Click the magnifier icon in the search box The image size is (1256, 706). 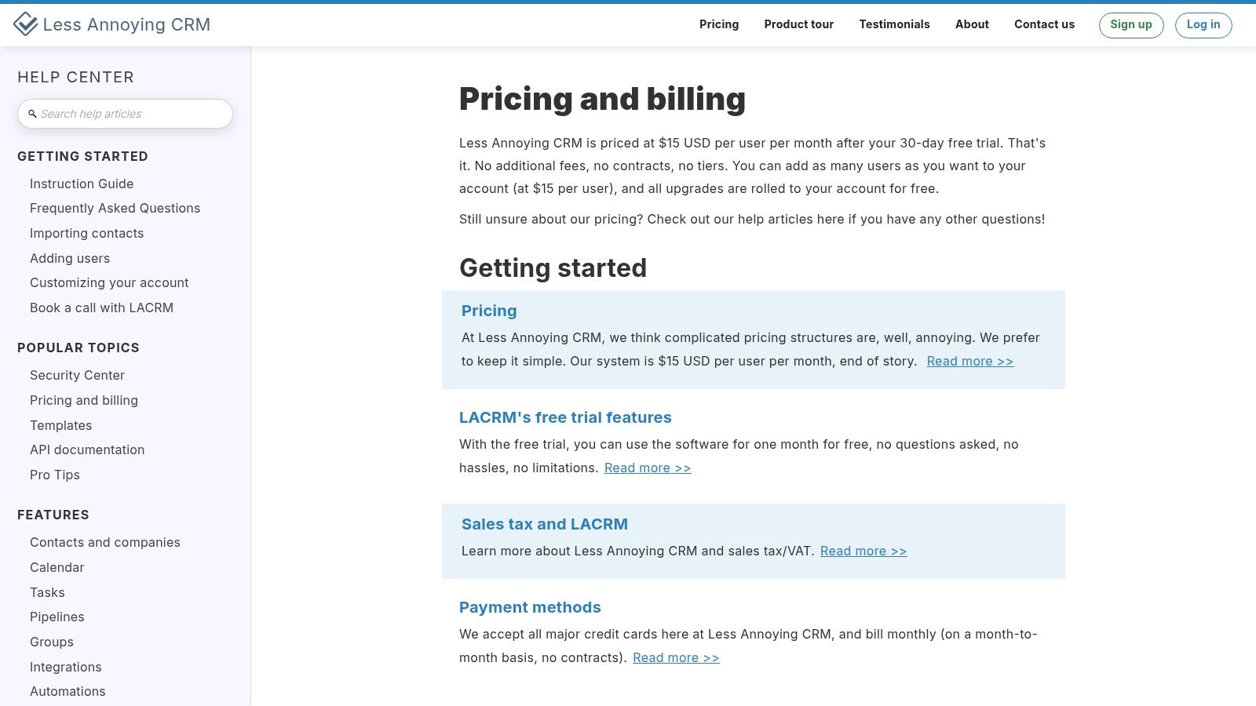coord(32,114)
